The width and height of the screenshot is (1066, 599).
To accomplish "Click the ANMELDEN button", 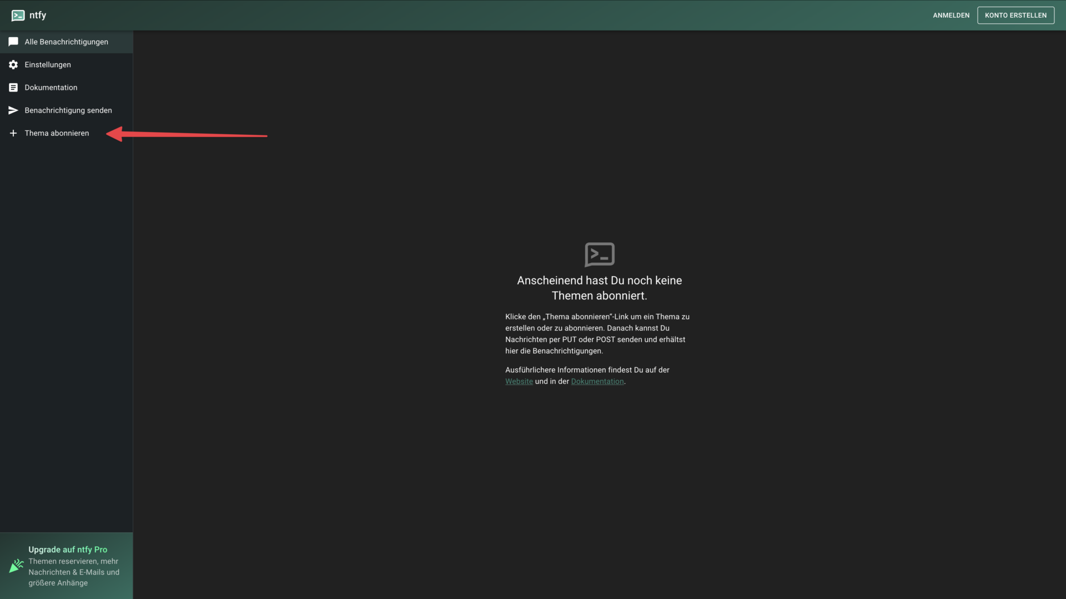I will (951, 15).
